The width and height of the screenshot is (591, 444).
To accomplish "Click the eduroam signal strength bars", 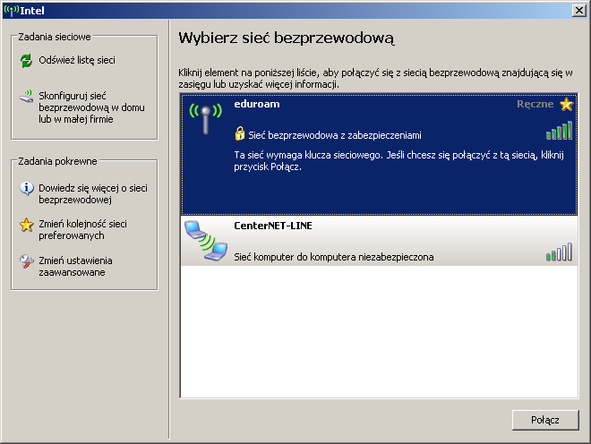I will tap(559, 132).
